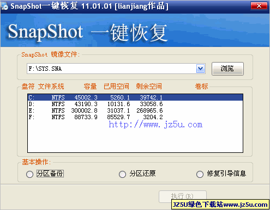Click the 浏览 browse button
Image resolution: width=270 pixels, height=210 pixels.
pos(227,69)
